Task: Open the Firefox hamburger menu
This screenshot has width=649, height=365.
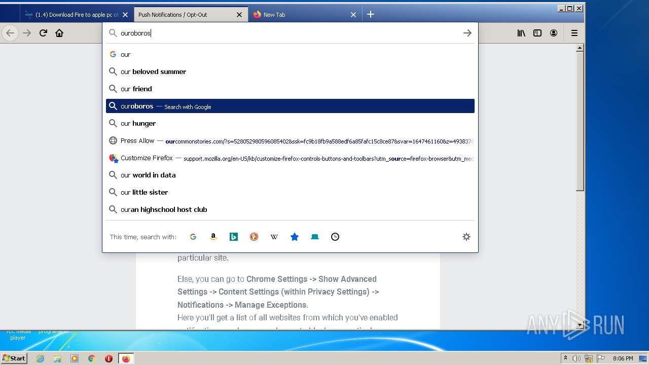Action: pyautogui.click(x=574, y=33)
